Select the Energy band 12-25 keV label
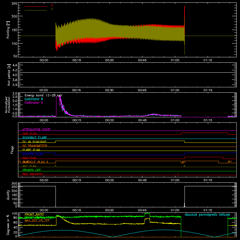 point(43,95)
